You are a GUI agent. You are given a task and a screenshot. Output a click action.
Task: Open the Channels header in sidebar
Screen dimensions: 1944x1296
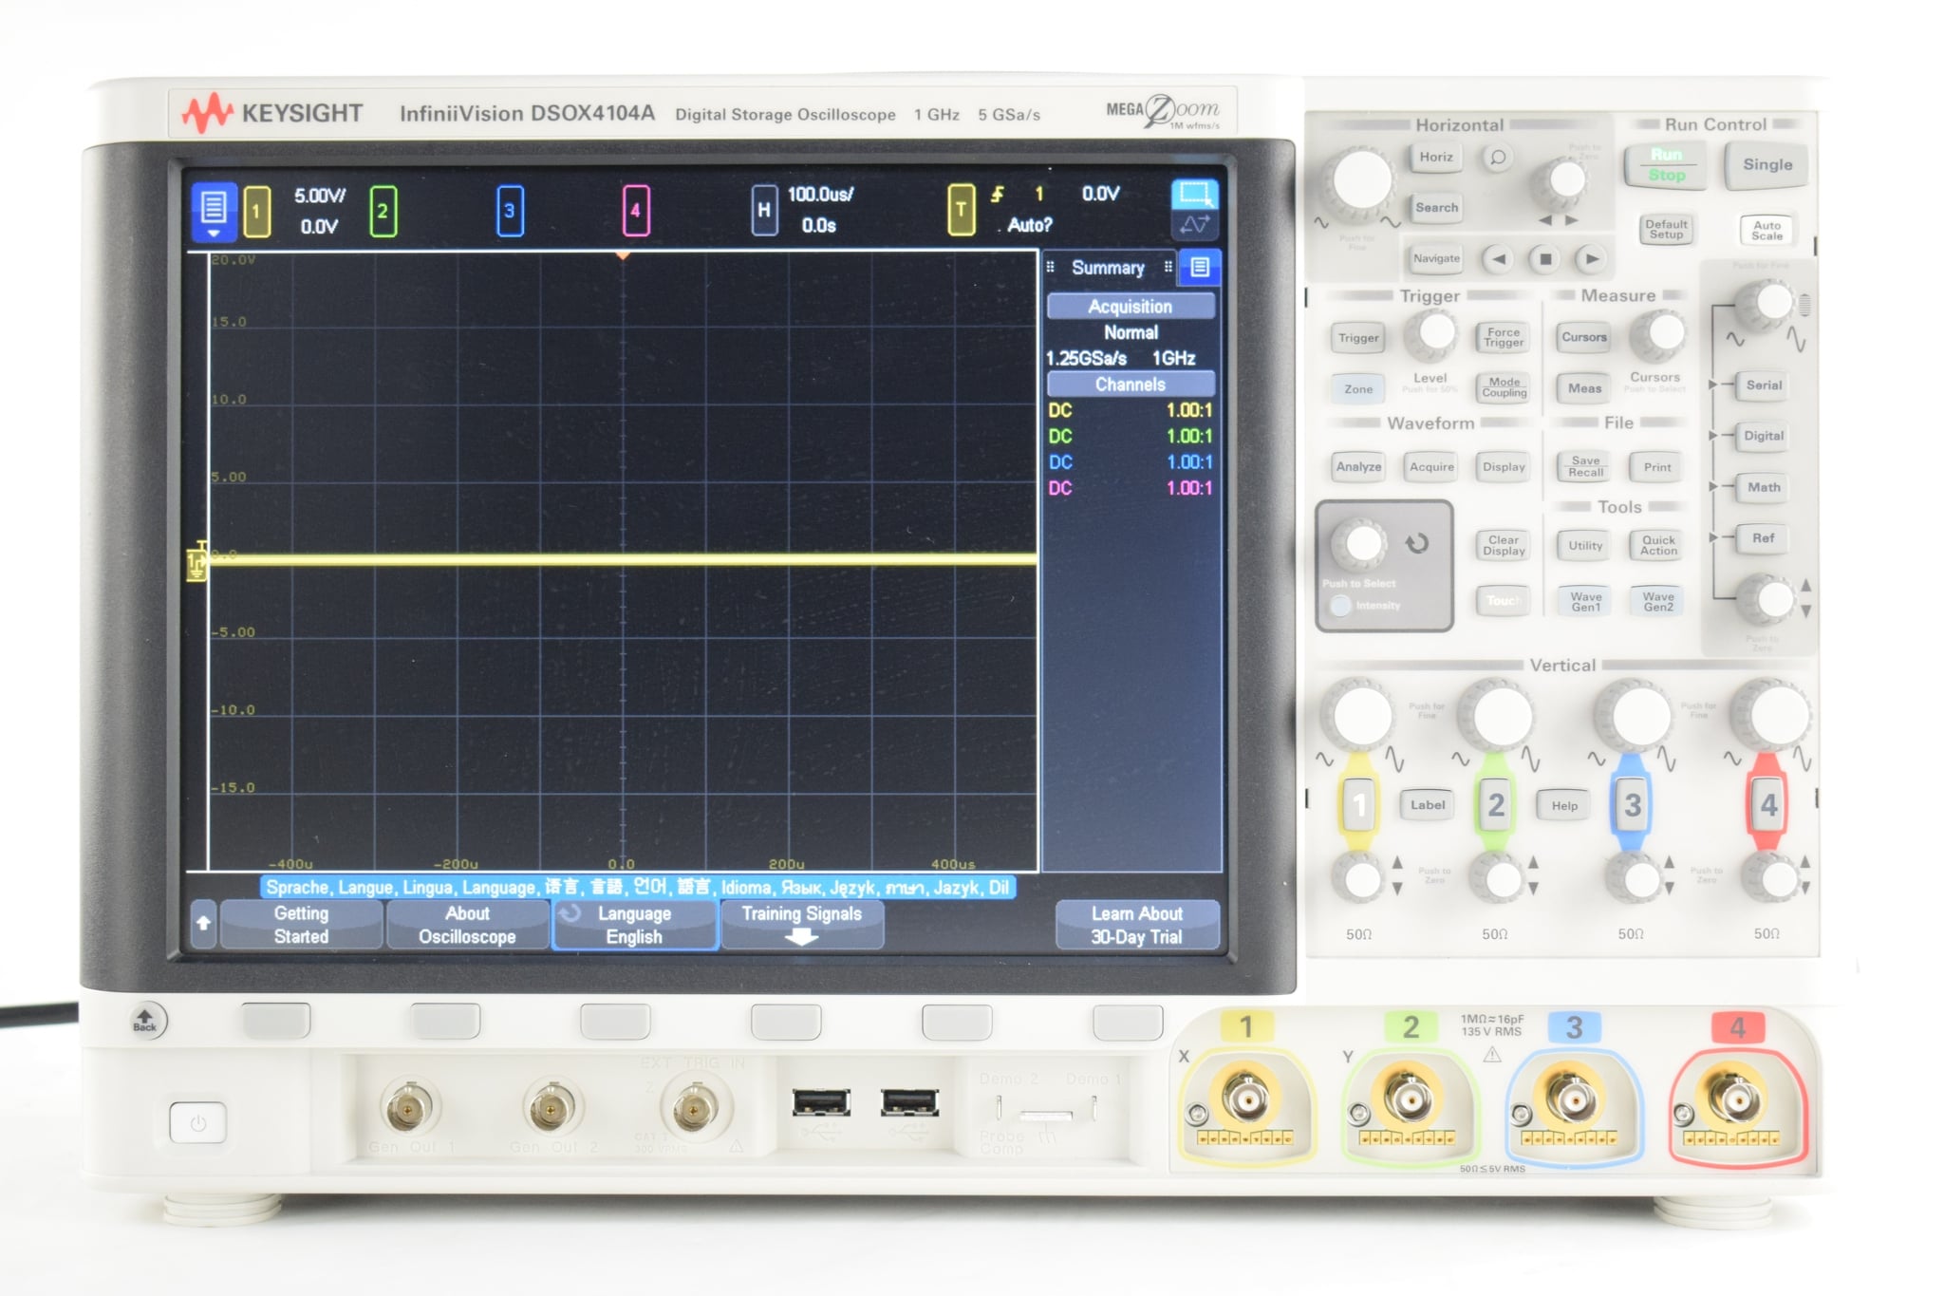pos(1131,385)
